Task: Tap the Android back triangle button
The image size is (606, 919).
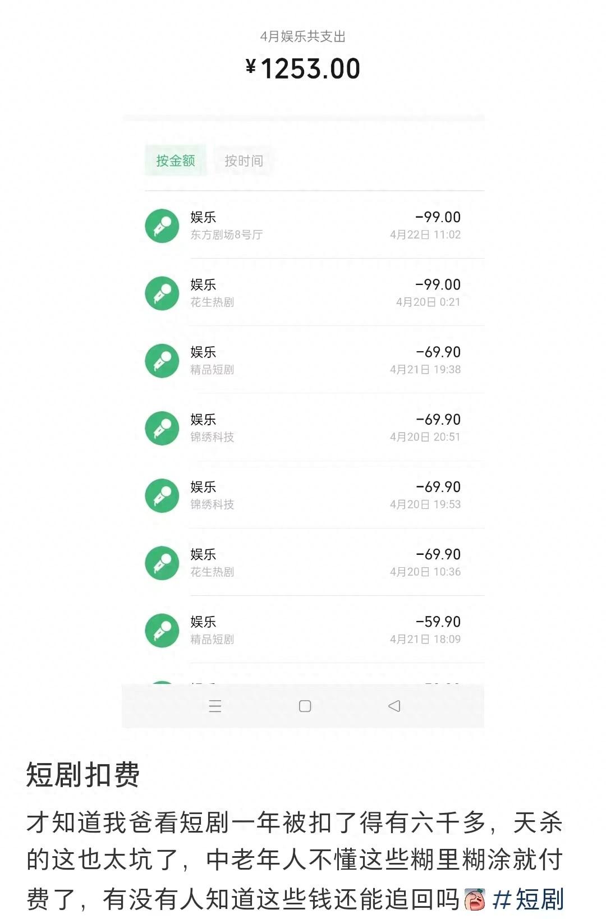Action: [394, 706]
